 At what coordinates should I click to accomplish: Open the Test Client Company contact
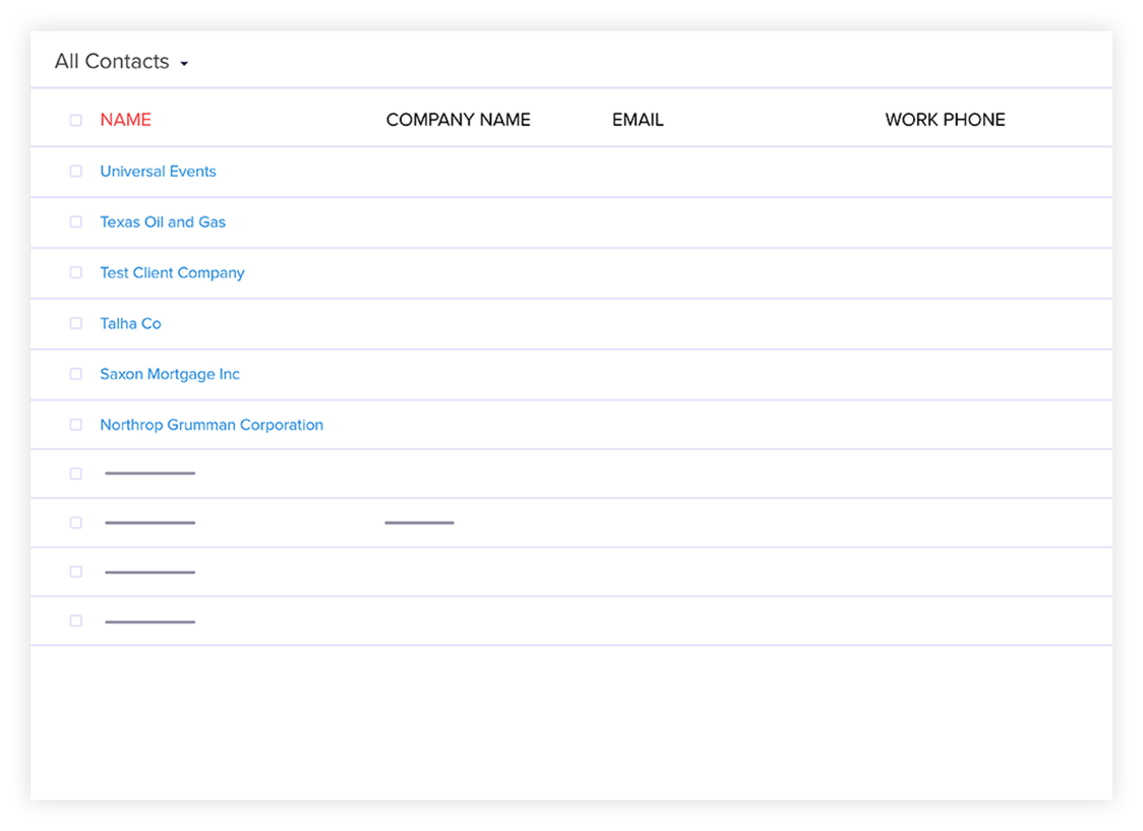pos(172,273)
